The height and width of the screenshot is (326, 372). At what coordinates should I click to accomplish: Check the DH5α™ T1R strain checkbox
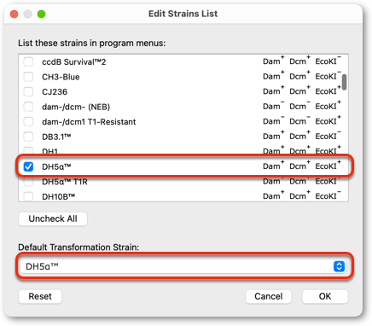[x=28, y=182]
